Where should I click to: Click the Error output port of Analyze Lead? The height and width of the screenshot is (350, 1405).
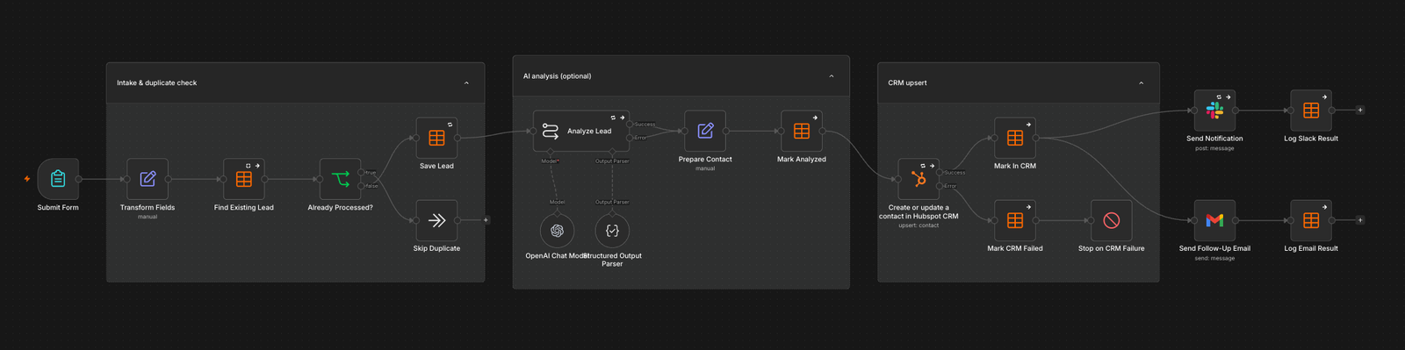[x=630, y=138]
